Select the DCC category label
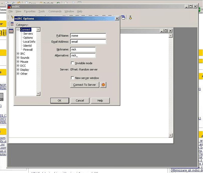 (x=23, y=66)
